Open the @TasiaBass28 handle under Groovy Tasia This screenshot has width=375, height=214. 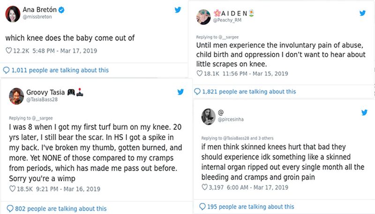click(43, 100)
